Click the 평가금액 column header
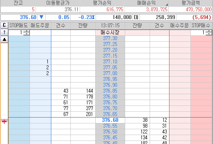This screenshot has height=144, width=213. coord(190,3)
